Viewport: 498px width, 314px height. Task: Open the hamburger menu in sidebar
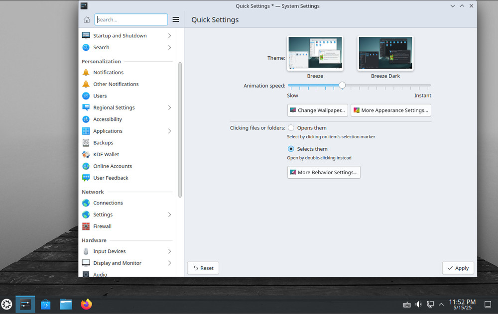(x=176, y=20)
